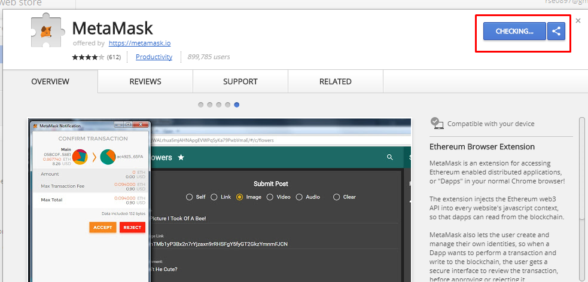588x282 pixels.
Task: Click the 'Submit Post' heading
Action: (271, 184)
